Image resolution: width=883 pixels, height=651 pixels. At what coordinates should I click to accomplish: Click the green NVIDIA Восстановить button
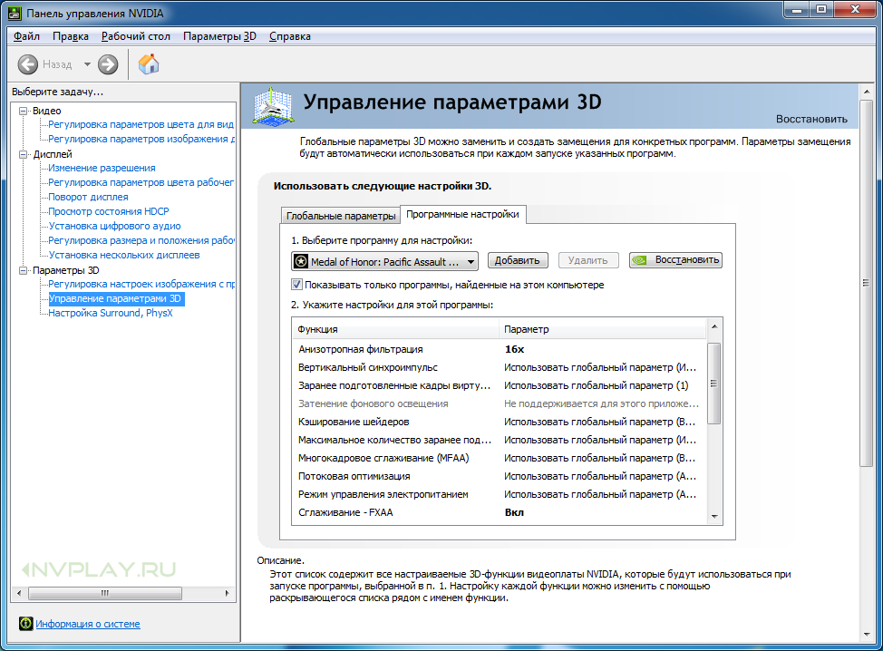675,260
